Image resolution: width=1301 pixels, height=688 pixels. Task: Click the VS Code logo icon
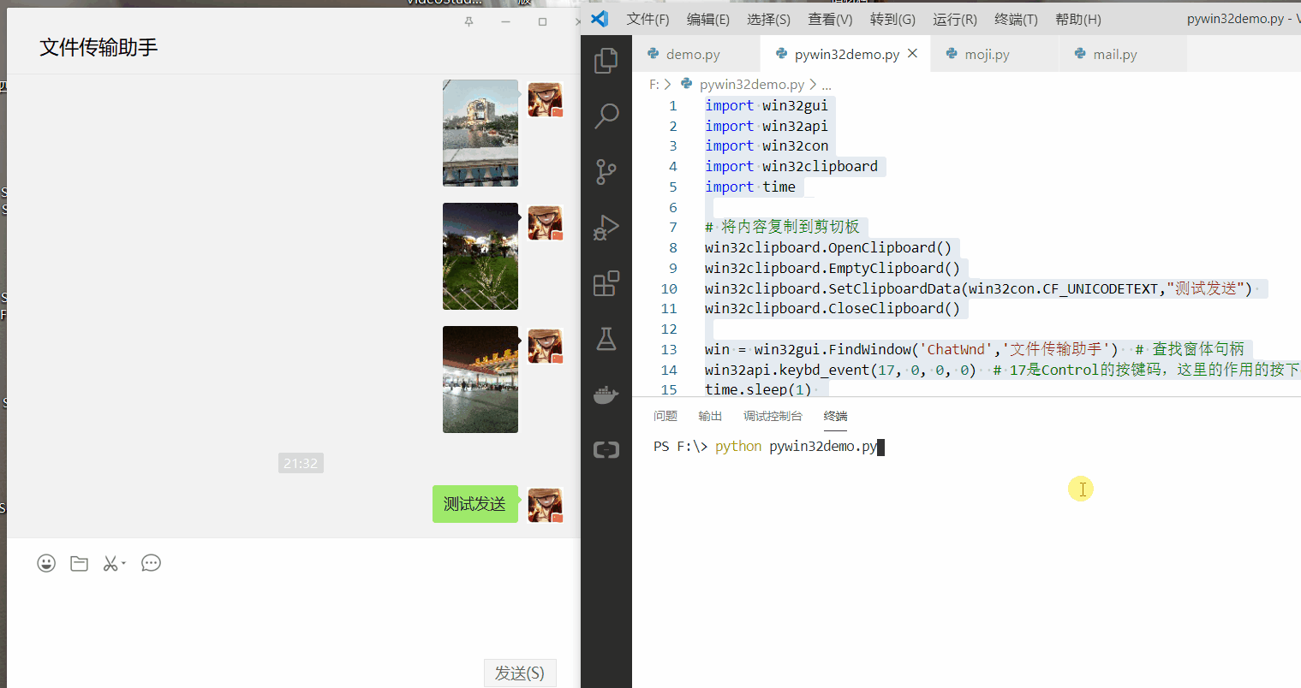[x=600, y=19]
